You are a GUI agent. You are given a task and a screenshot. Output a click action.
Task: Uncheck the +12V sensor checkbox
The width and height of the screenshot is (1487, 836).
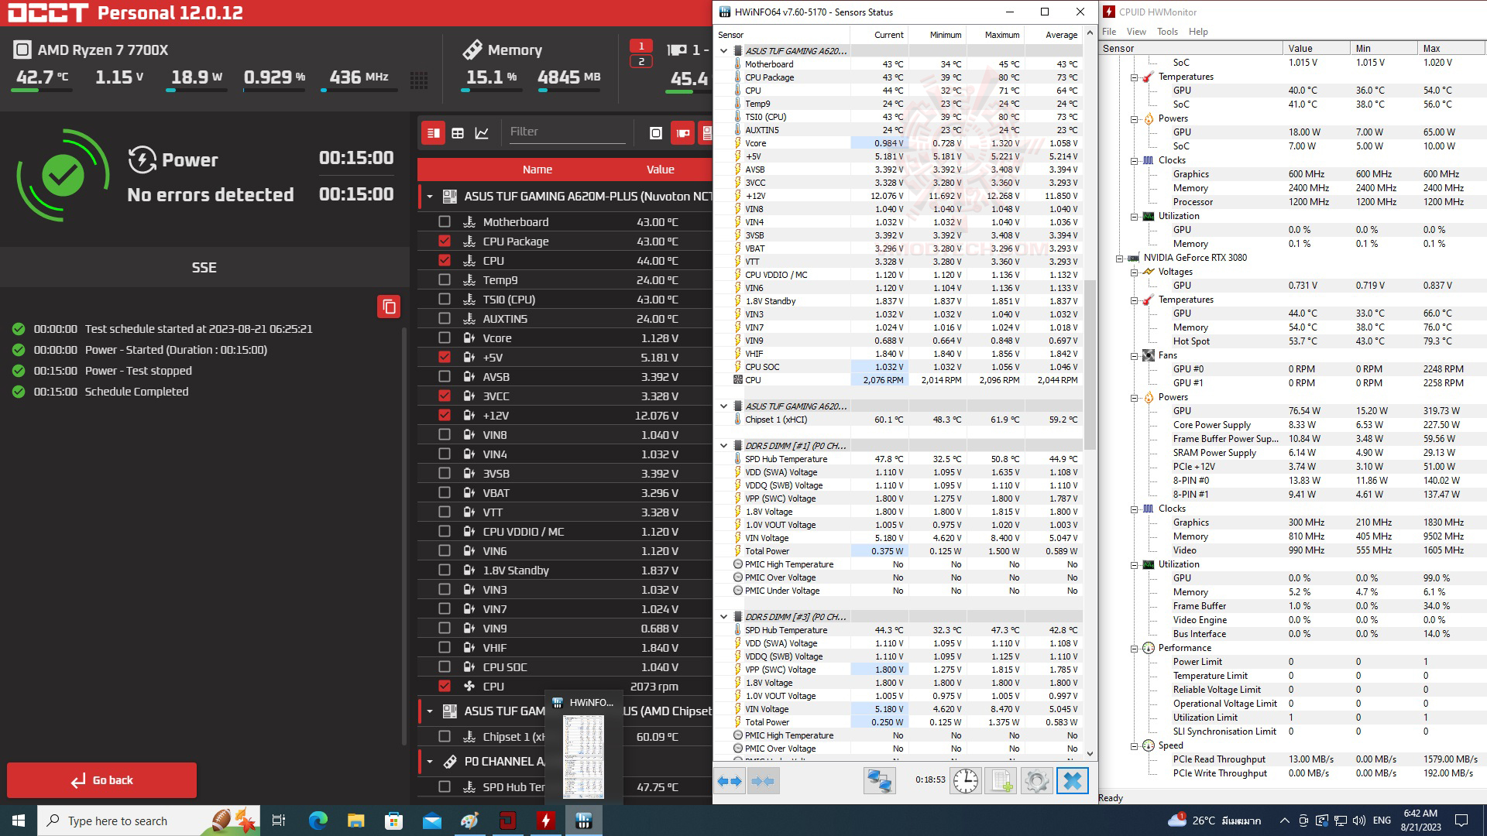tap(445, 415)
